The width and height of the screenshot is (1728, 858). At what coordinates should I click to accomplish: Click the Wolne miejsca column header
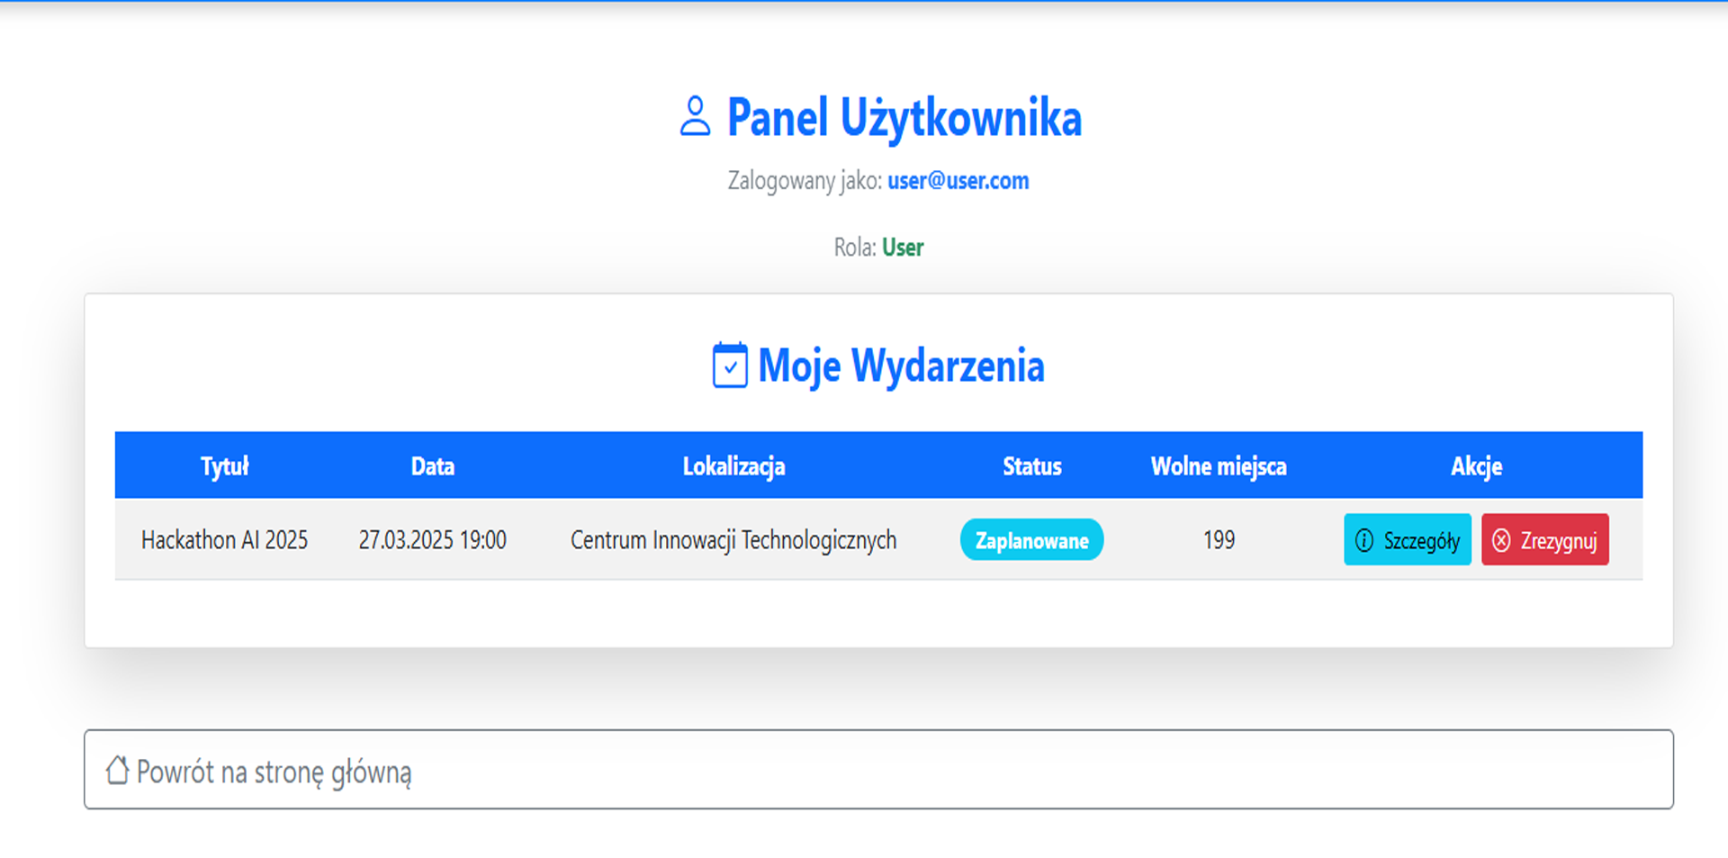pyautogui.click(x=1219, y=466)
